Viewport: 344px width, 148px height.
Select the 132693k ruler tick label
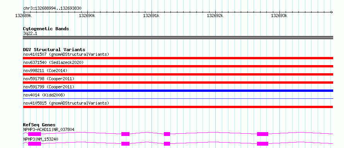pos(279,15)
